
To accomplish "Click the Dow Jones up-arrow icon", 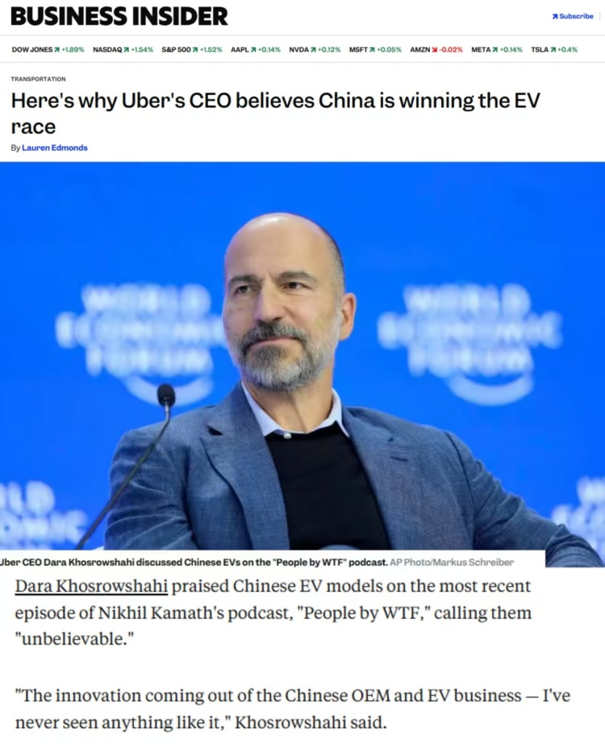I will point(57,50).
